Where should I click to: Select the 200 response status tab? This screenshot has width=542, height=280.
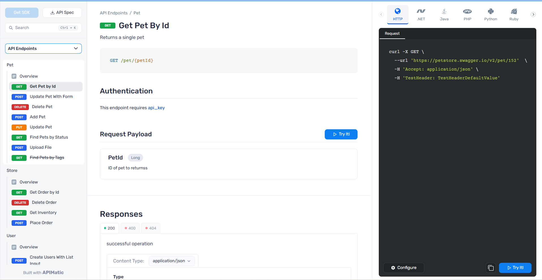coord(109,228)
